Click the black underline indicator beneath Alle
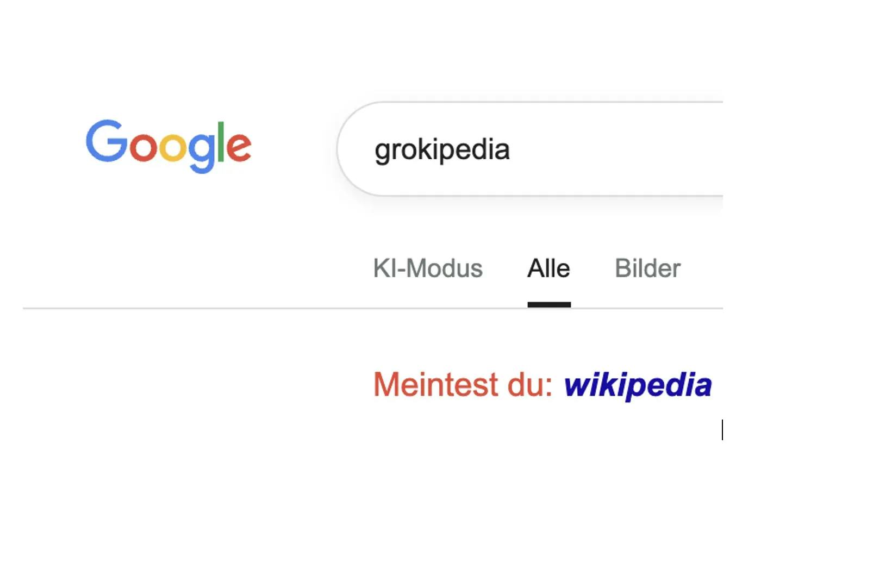 (x=549, y=305)
